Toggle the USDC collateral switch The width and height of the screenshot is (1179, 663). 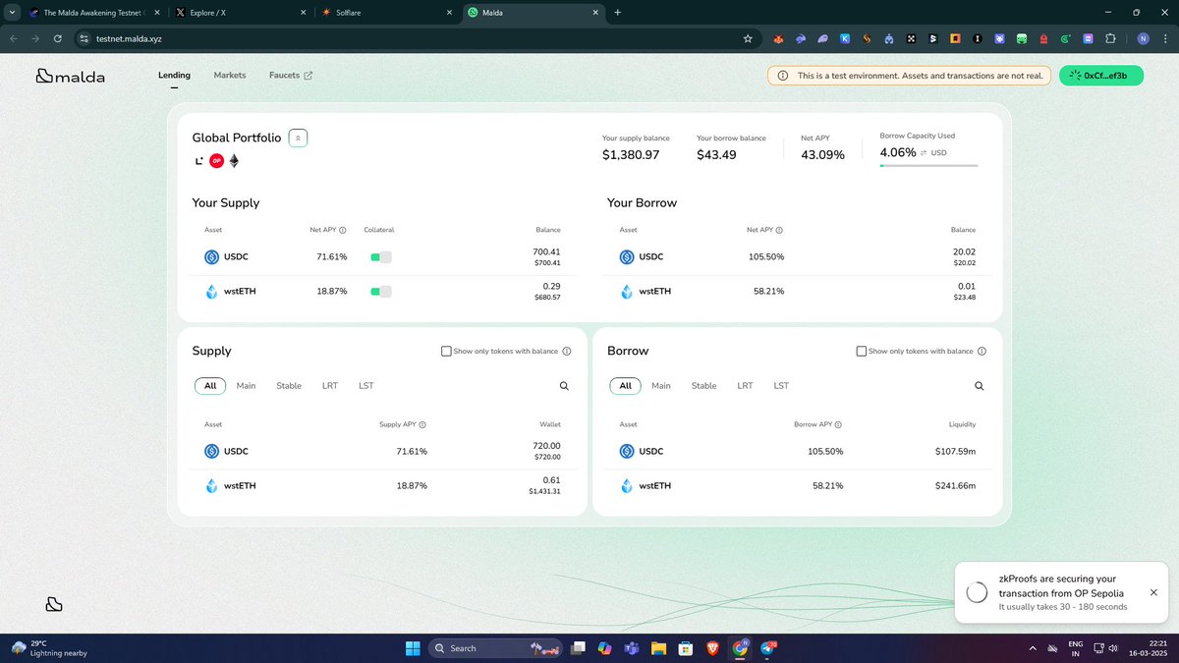(x=380, y=257)
